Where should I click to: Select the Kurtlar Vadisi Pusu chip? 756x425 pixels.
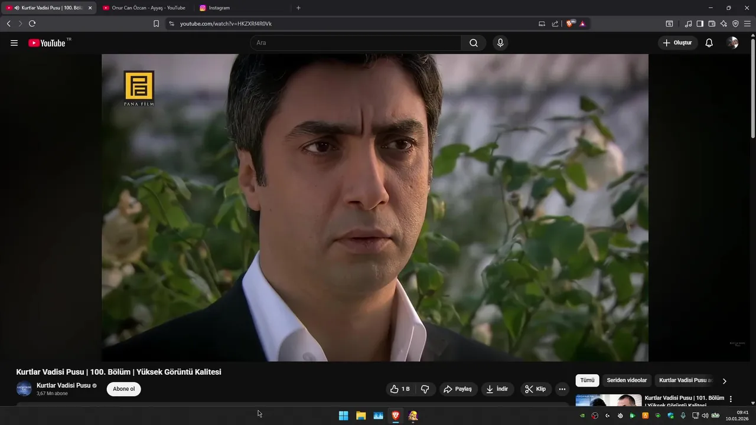[x=686, y=381]
